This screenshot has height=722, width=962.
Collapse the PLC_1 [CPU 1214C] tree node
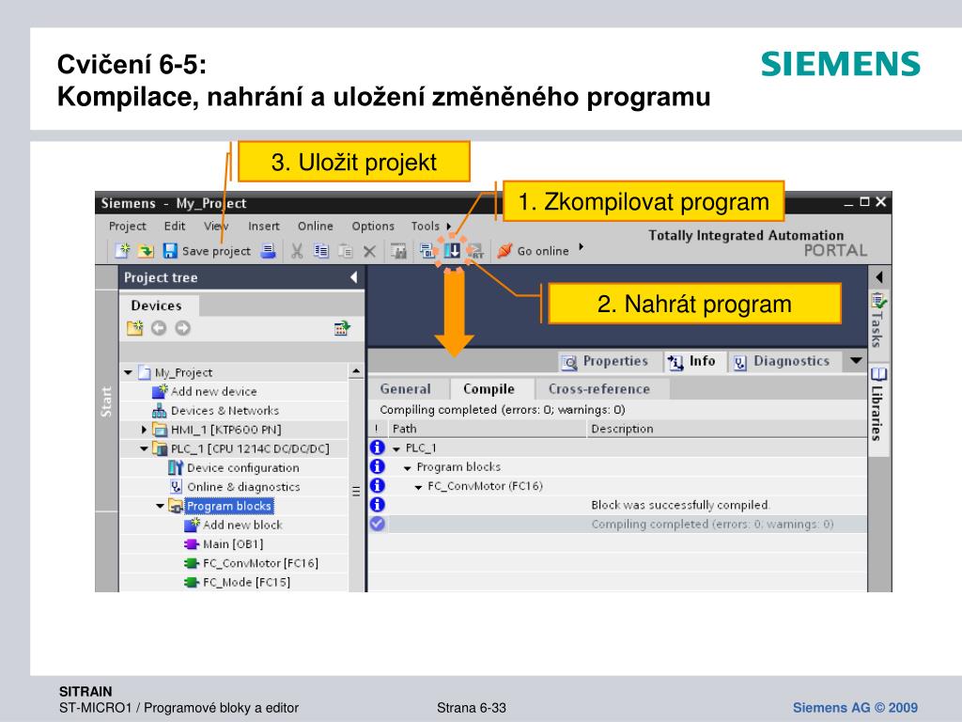144,448
